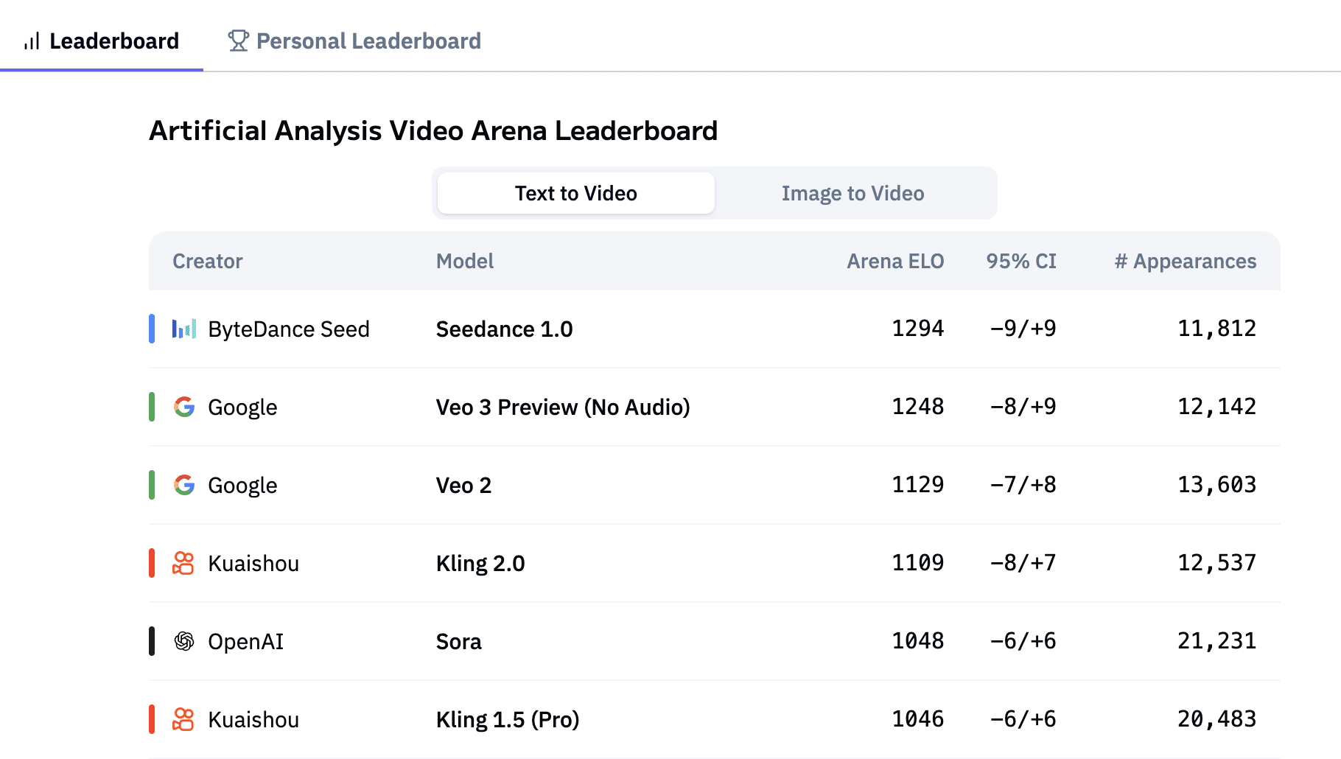Open the Leaderboard tab
1341x759 pixels.
tap(102, 41)
